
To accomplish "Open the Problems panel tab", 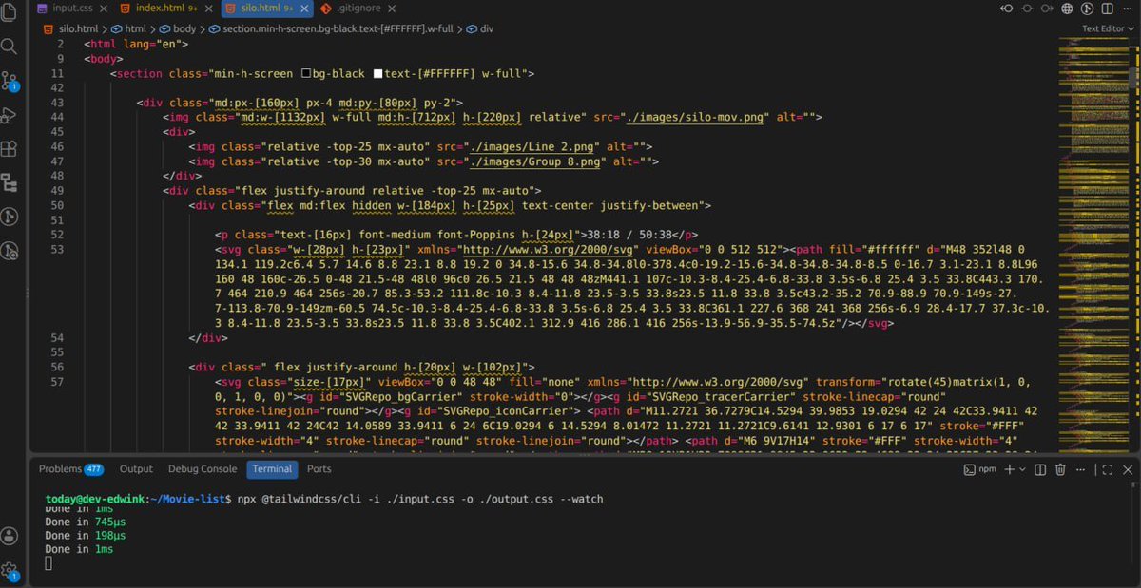I will coord(71,469).
